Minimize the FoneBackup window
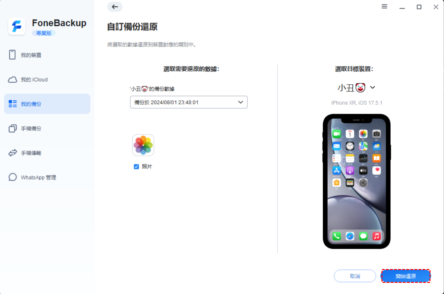The image size is (444, 294). click(402, 7)
